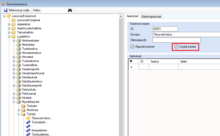Click the save disk icon in toolbar
The width and height of the screenshot is (220, 136).
click(6, 10)
